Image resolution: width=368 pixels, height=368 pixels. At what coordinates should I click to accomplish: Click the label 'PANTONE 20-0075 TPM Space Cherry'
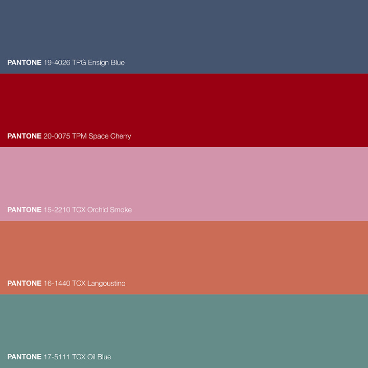tap(69, 136)
